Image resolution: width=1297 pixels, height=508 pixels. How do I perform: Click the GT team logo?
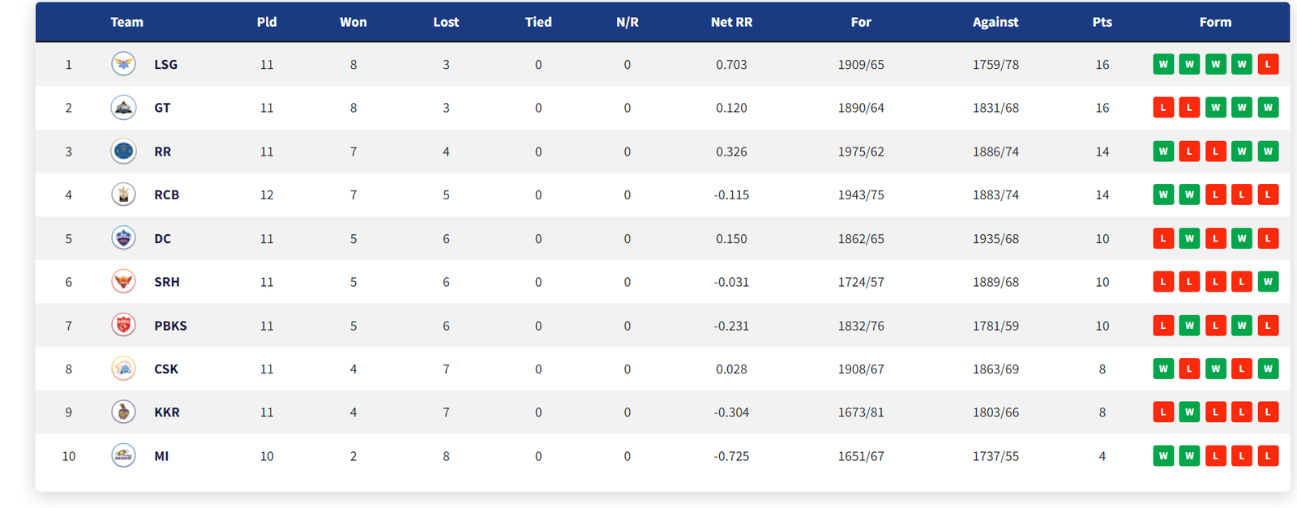(123, 108)
